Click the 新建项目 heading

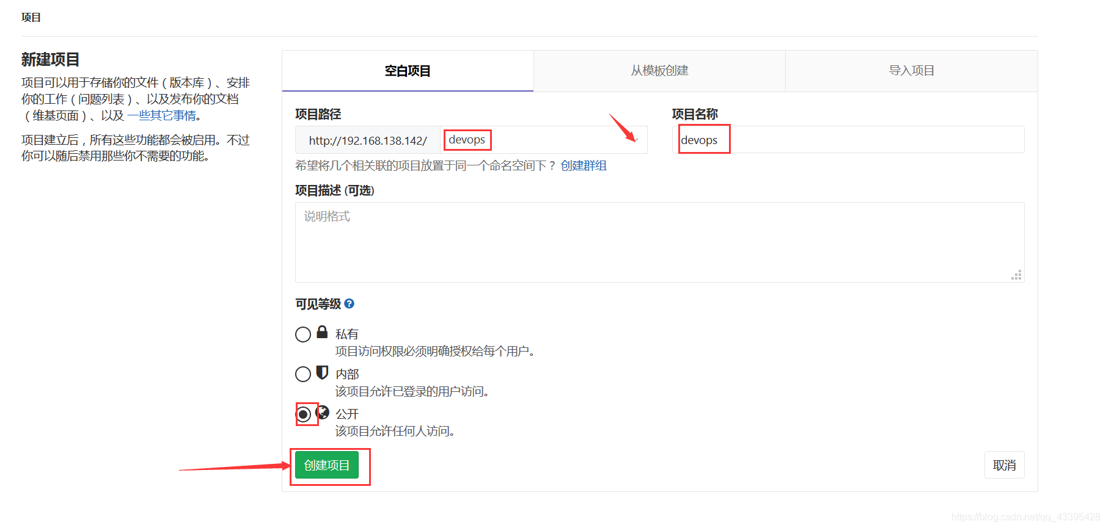pyautogui.click(x=50, y=59)
